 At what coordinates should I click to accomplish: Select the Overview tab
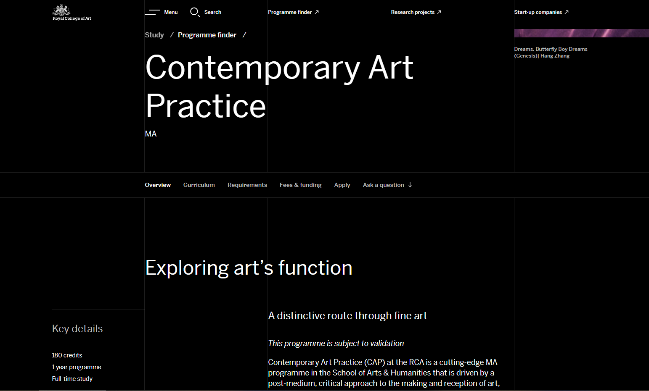point(158,185)
